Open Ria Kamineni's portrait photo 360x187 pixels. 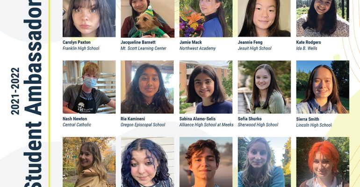[x=147, y=87]
